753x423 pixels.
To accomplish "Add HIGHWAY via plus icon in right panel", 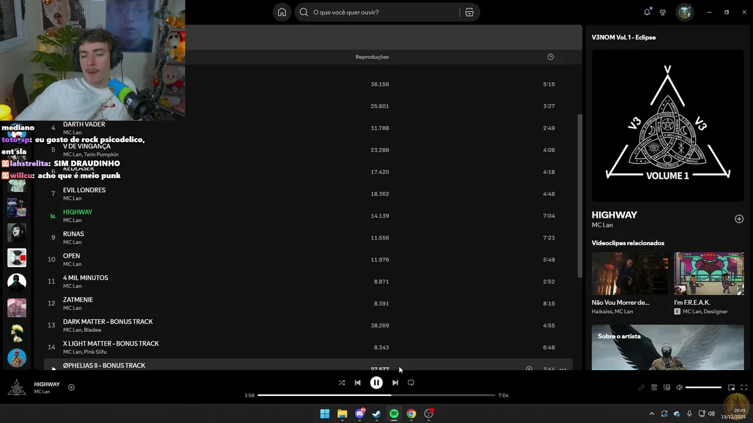I will 739,219.
